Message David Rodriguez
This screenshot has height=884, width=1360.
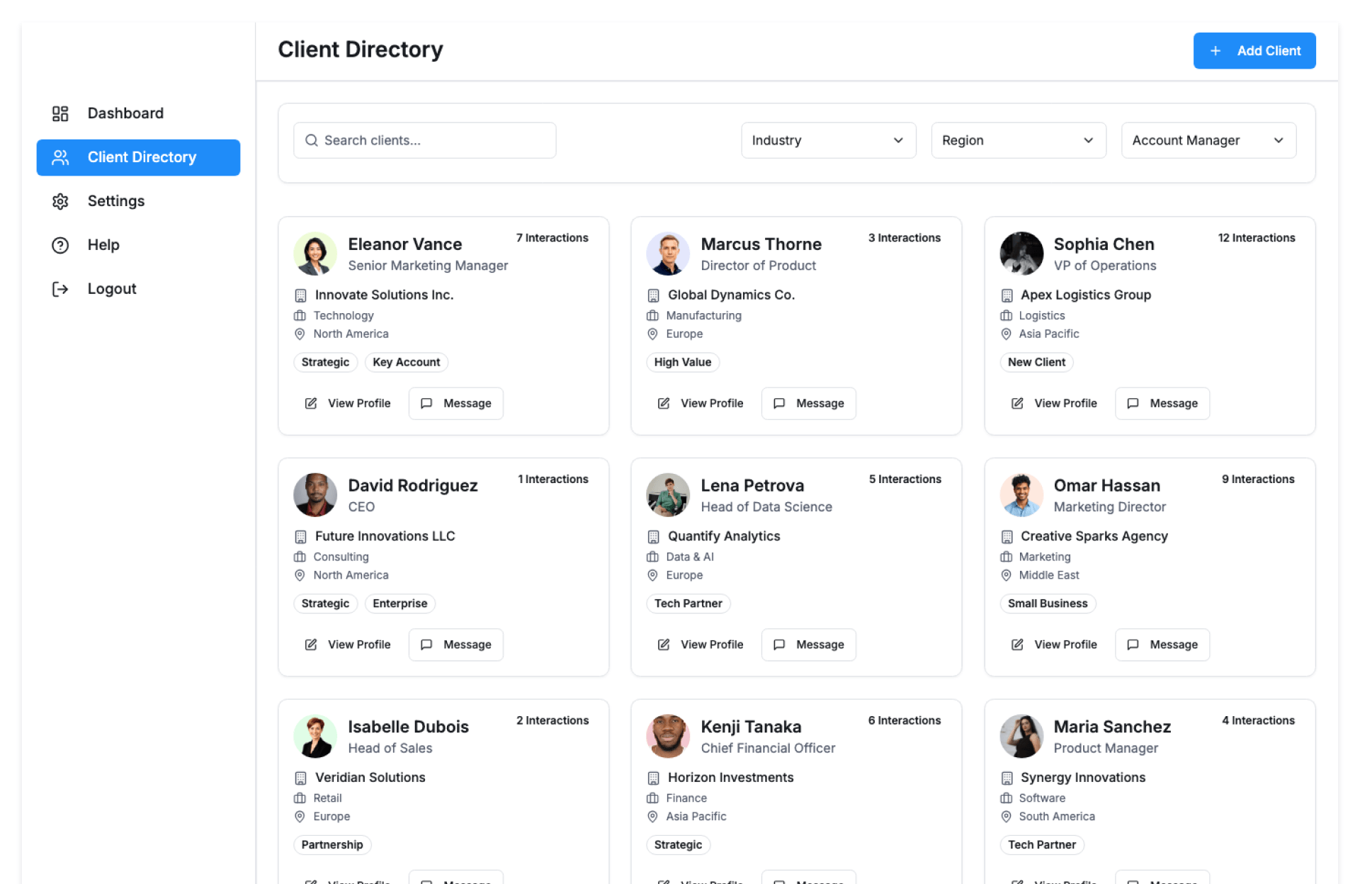(455, 645)
